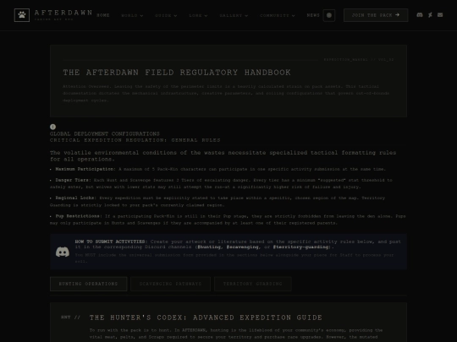The height and width of the screenshot is (342, 457).
Task: Click the Maximum Participation rule label
Action: pos(85,169)
